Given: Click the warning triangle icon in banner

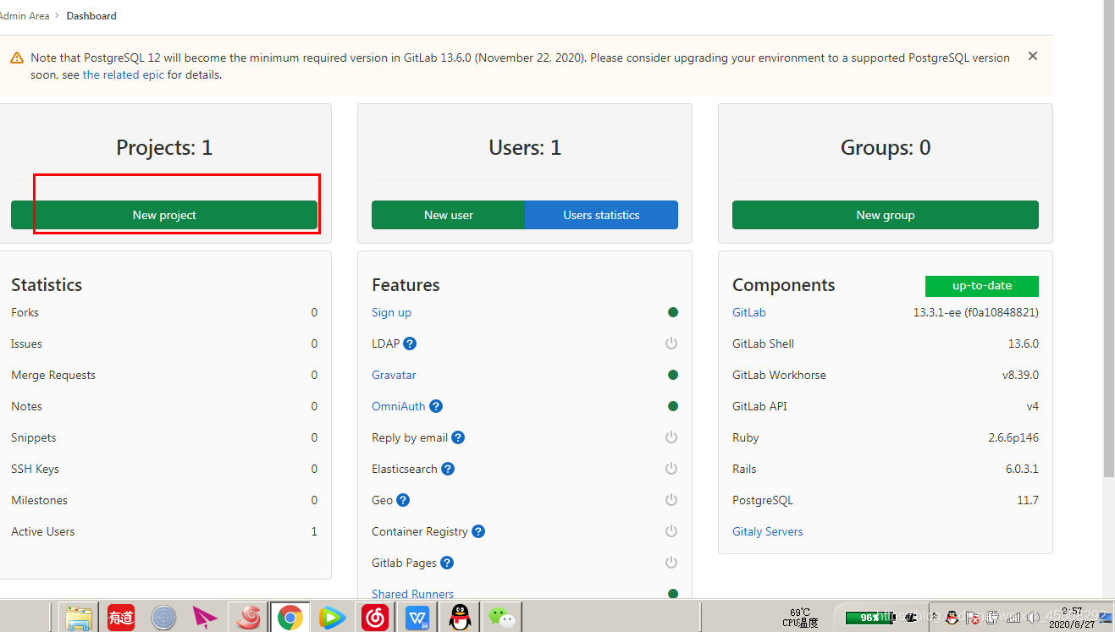Looking at the screenshot, I should pyautogui.click(x=17, y=58).
